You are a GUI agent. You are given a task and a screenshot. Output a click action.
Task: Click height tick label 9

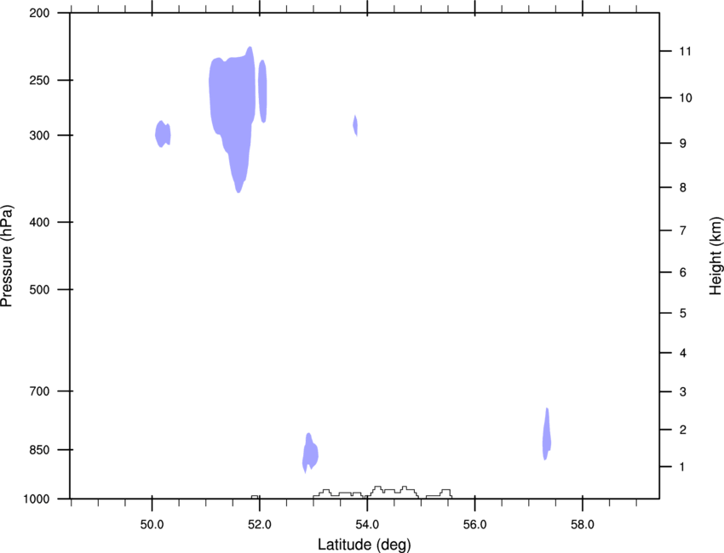point(683,144)
